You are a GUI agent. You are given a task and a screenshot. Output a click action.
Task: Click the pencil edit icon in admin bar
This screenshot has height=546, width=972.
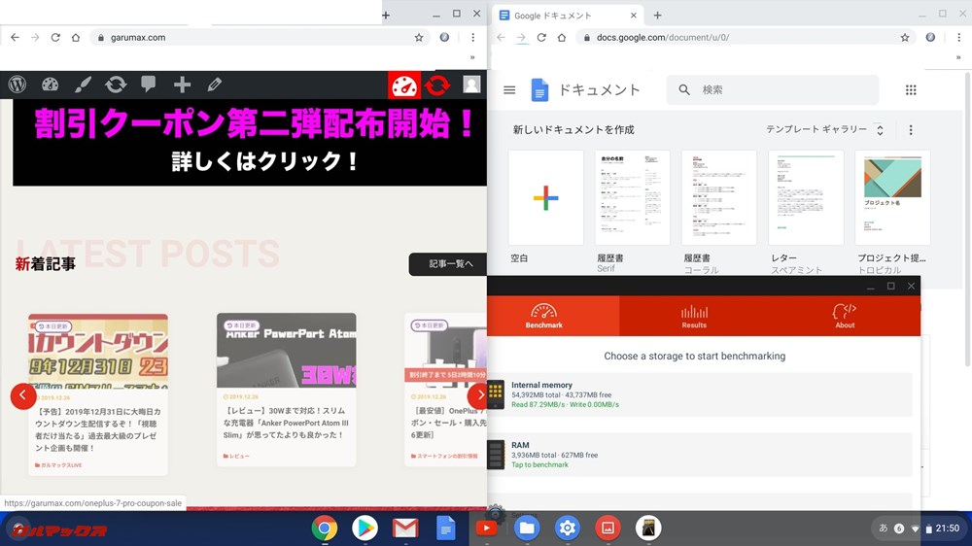coord(215,85)
